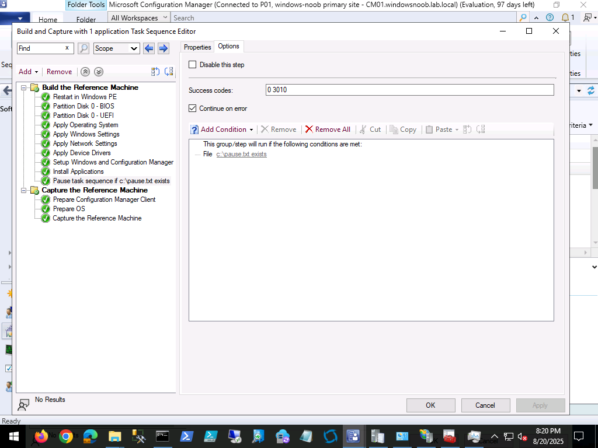Screen dimensions: 598x448
Task: Click Remove in the condition toolbar
Action: coord(279,129)
